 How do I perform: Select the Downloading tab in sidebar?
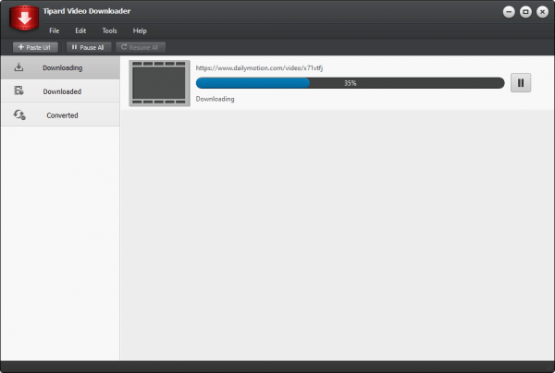pos(60,67)
